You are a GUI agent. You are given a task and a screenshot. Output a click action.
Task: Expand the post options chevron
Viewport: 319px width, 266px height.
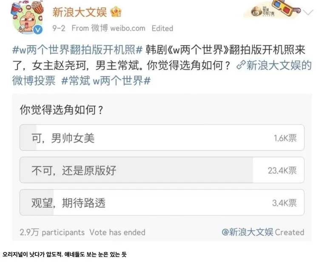coord(308,12)
